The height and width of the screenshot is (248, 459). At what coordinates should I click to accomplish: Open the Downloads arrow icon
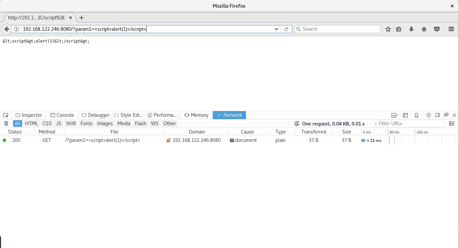(411, 29)
